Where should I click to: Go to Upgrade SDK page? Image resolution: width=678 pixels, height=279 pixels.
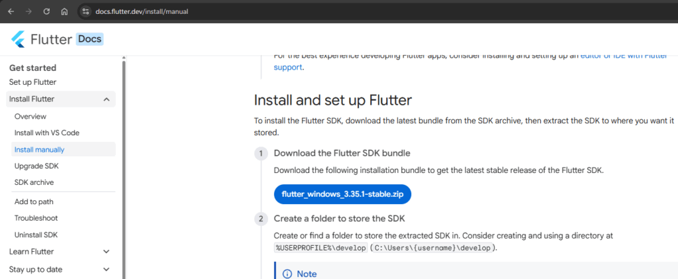[36, 166]
